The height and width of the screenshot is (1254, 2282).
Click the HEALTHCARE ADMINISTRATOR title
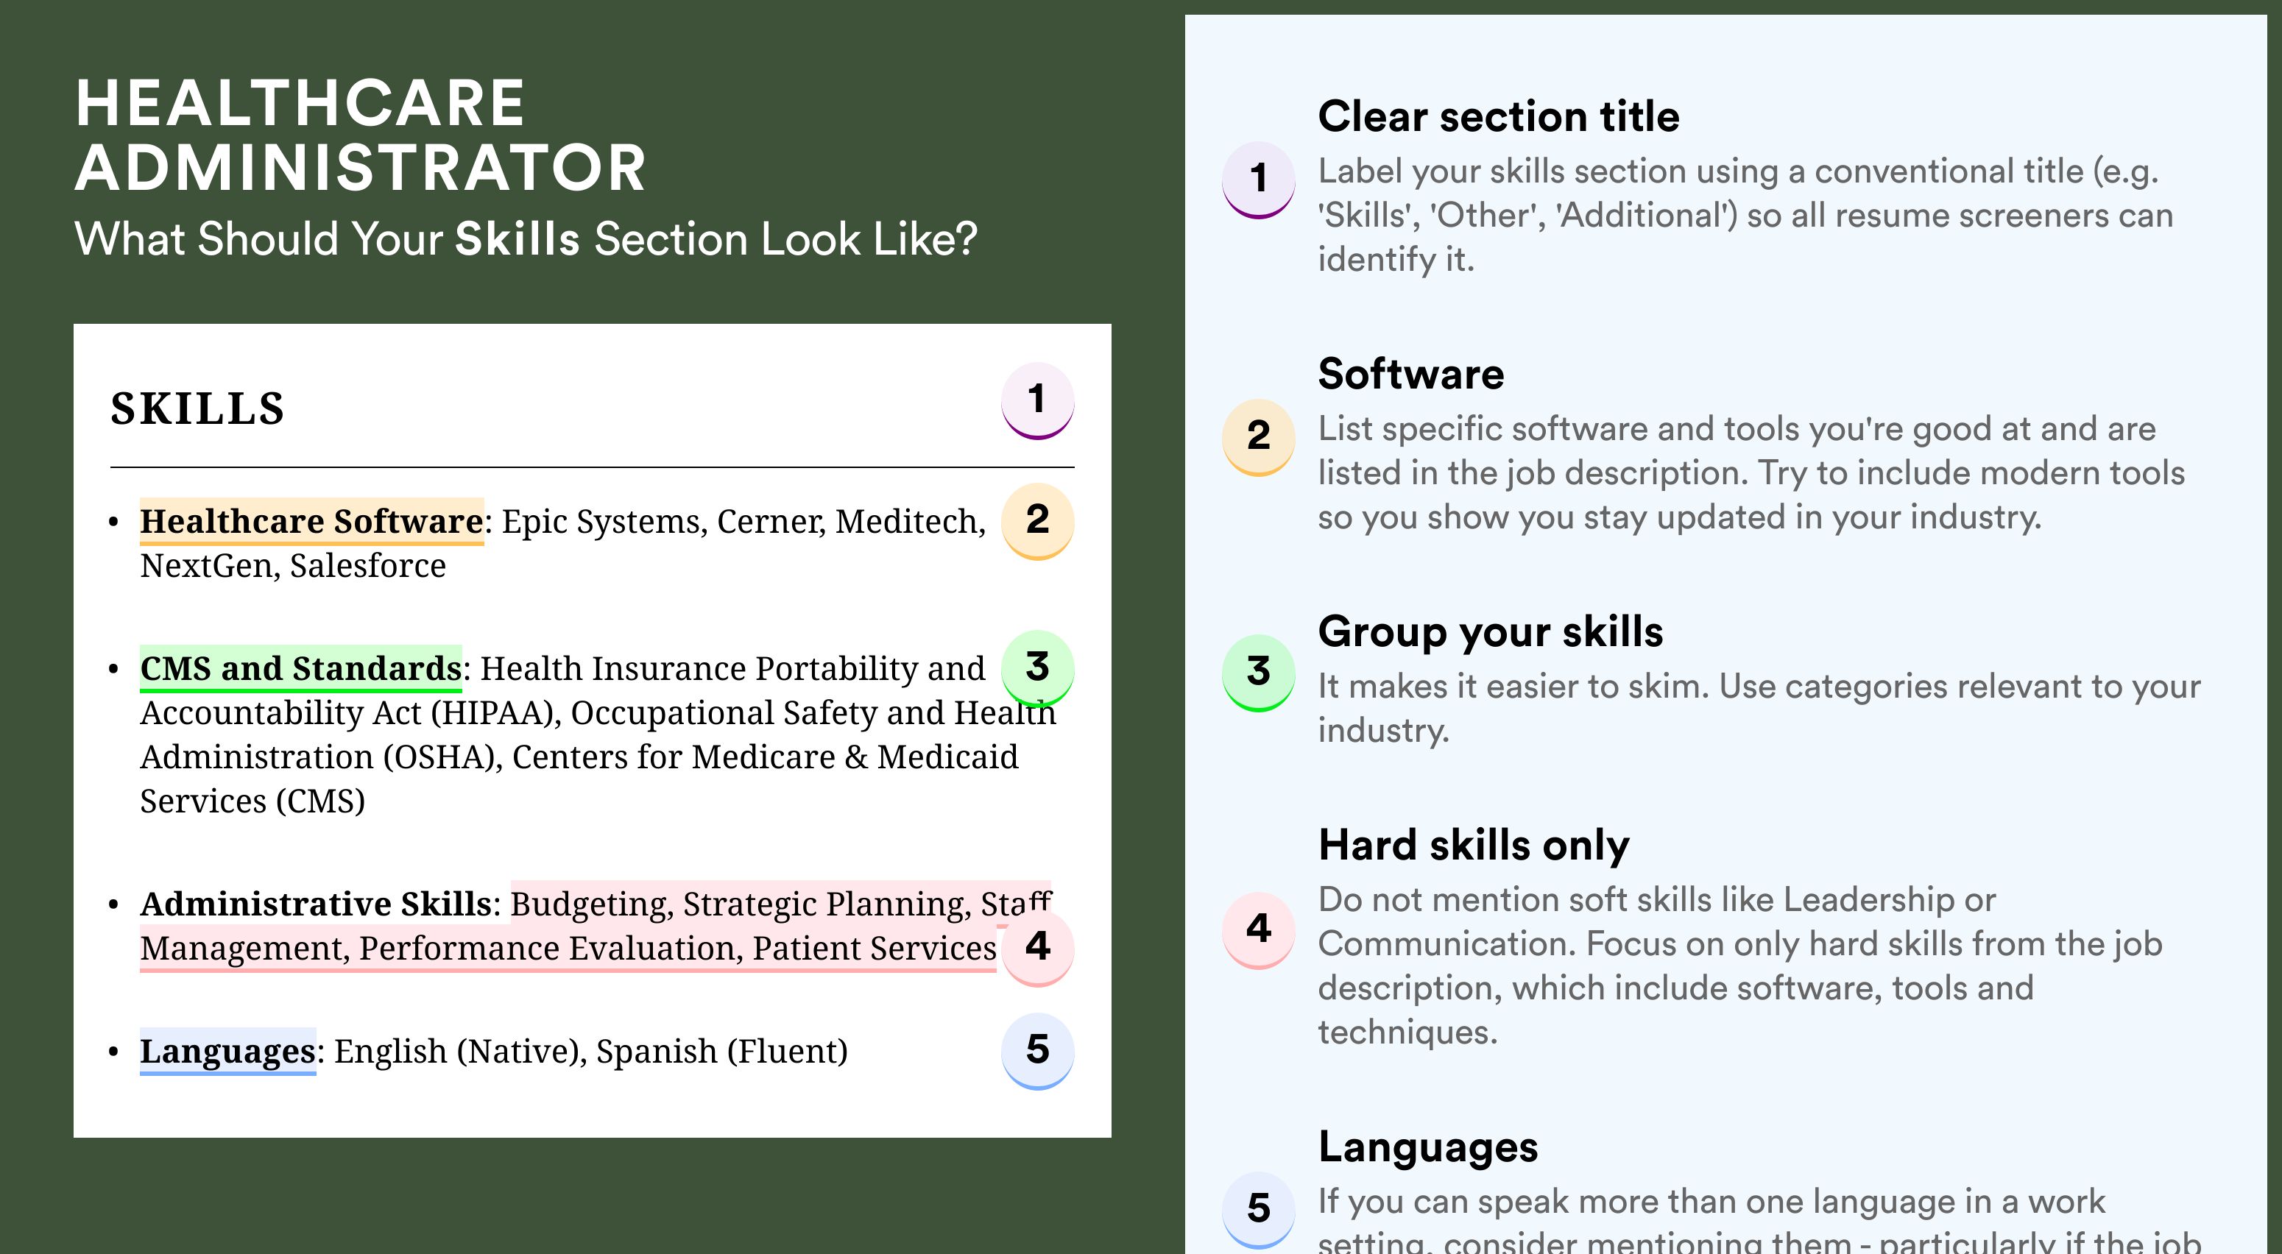(x=361, y=135)
